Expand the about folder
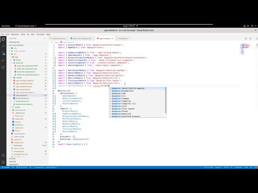The height and width of the screenshot is (193, 258). 18,60
